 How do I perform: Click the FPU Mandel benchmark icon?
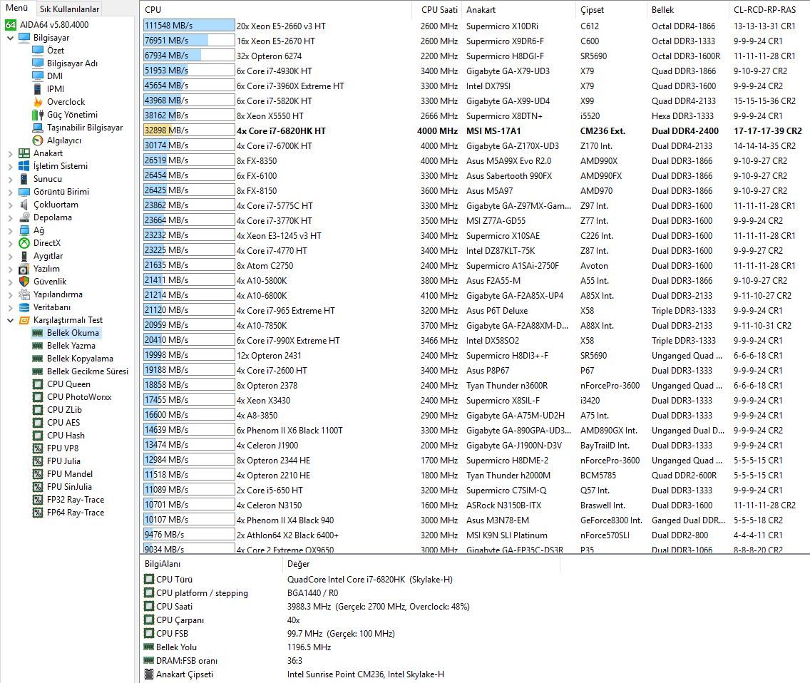tap(37, 474)
